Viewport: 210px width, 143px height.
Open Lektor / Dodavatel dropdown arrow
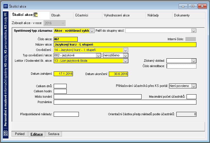[x=125, y=61]
